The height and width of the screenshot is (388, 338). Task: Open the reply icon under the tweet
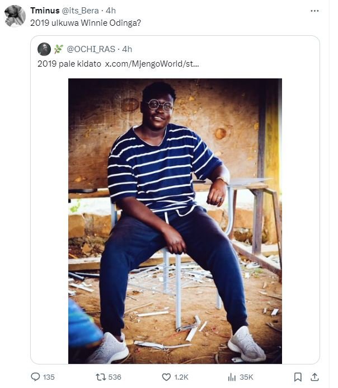coord(35,377)
